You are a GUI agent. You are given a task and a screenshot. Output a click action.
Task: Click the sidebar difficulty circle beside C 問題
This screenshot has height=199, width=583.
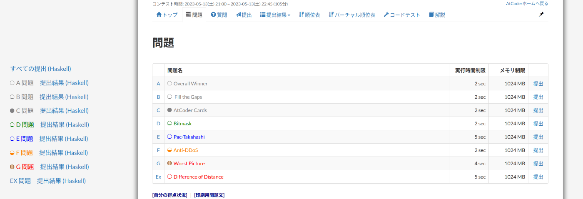(x=12, y=111)
